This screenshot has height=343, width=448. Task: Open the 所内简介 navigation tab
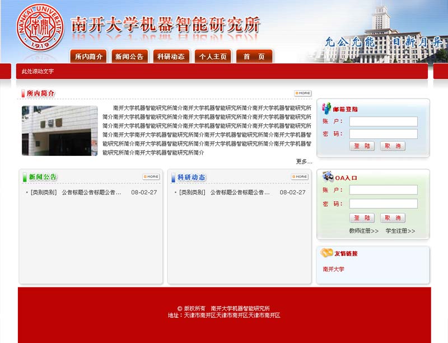[88, 56]
